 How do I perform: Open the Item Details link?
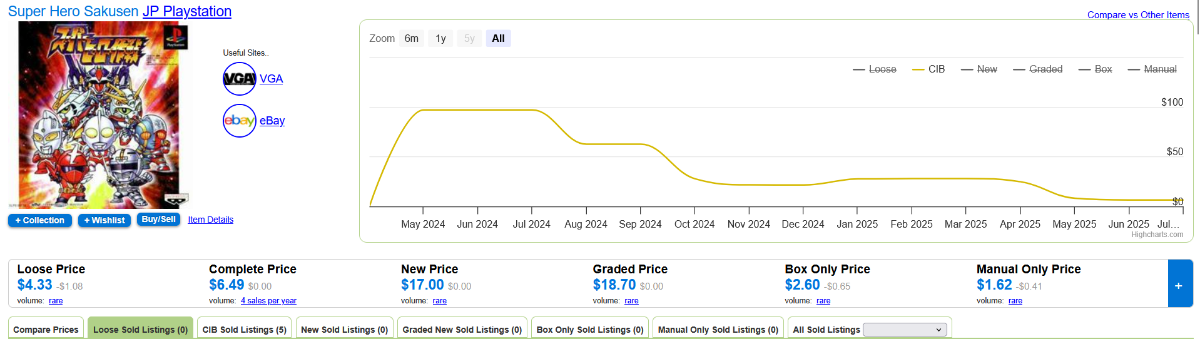[210, 220]
